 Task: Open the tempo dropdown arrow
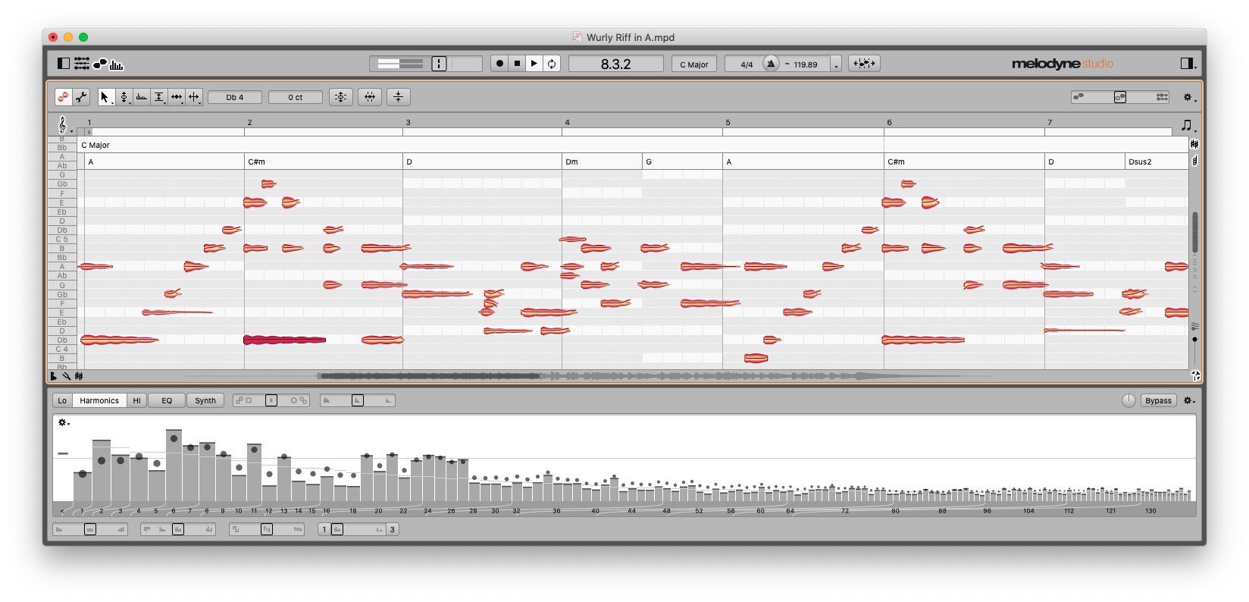836,65
